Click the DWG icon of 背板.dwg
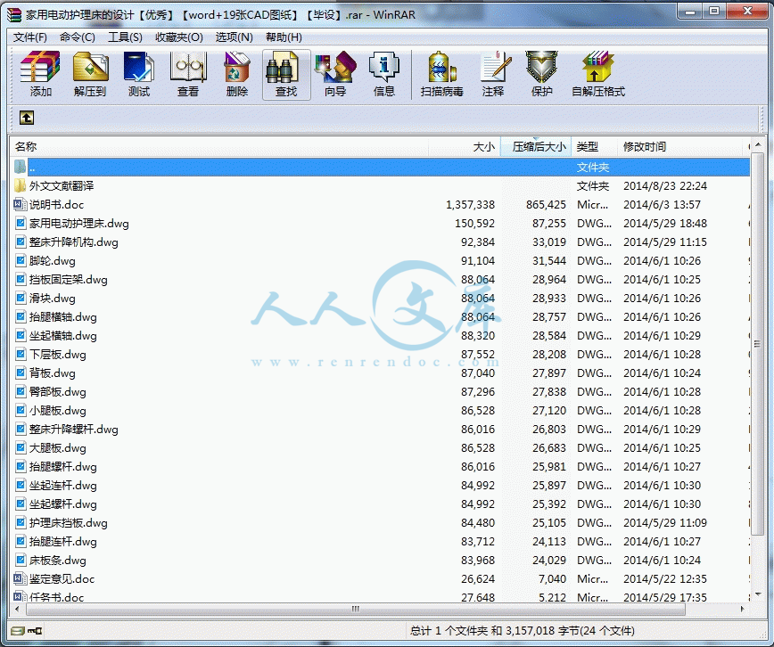Viewport: 774px width, 647px height. pos(21,373)
